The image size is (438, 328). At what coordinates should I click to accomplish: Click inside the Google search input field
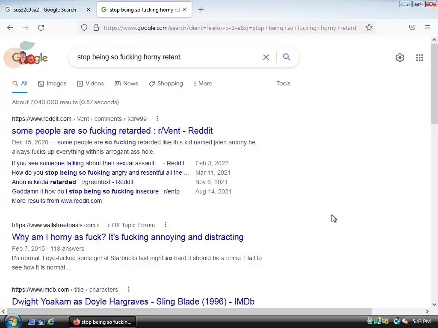tap(168, 57)
